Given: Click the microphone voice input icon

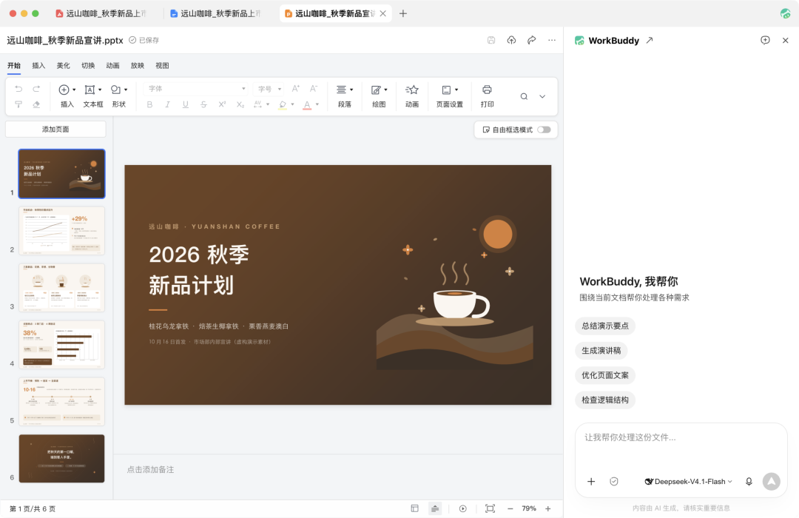Looking at the screenshot, I should [x=749, y=481].
